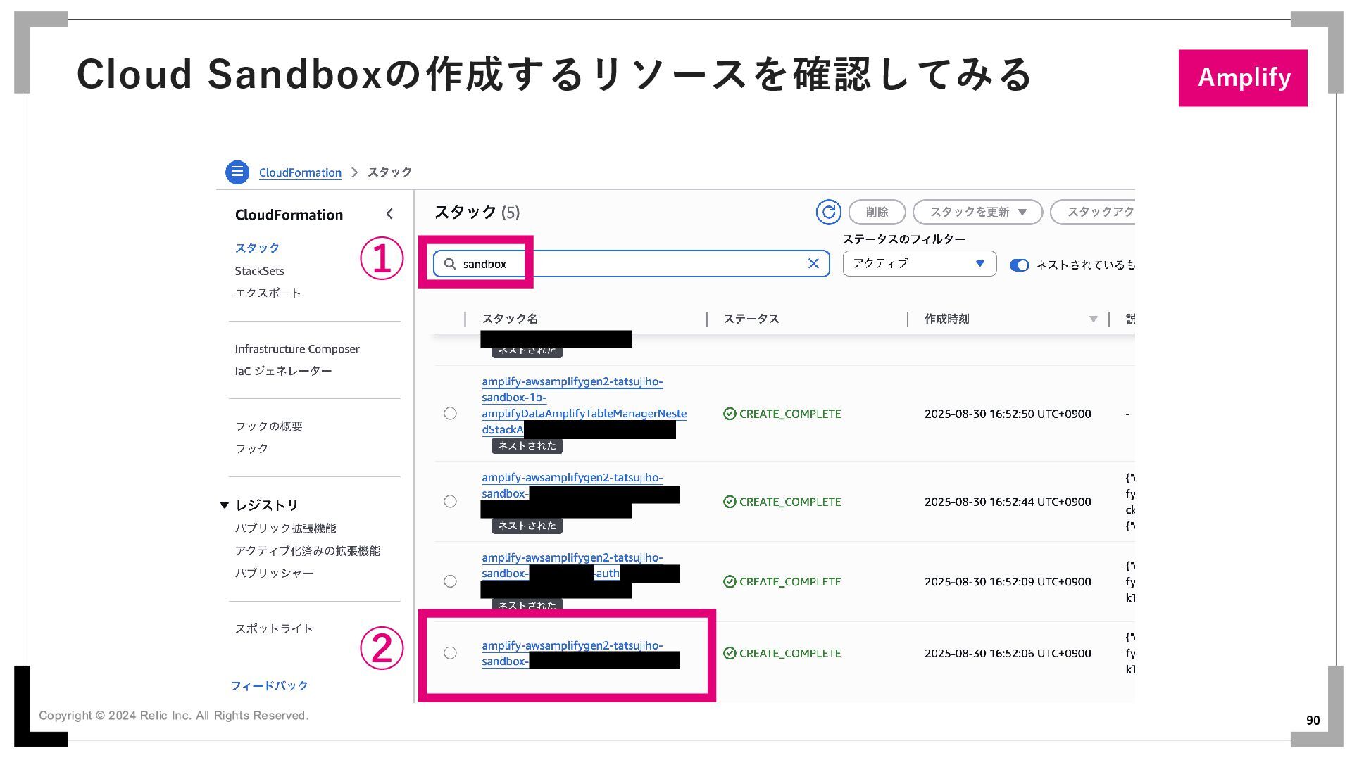The height and width of the screenshot is (760, 1352).
Task: Refresh the stack list
Action: [x=829, y=212]
